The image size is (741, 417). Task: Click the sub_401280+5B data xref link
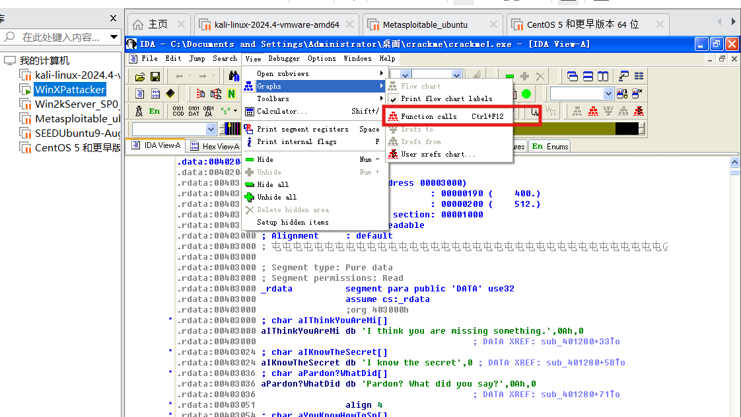[585, 363]
